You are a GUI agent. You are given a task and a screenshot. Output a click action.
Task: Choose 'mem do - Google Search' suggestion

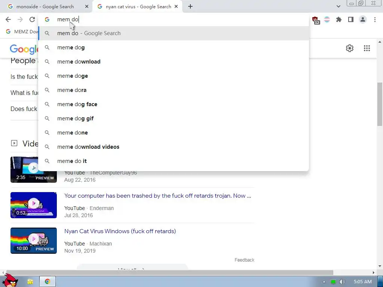pos(174,33)
